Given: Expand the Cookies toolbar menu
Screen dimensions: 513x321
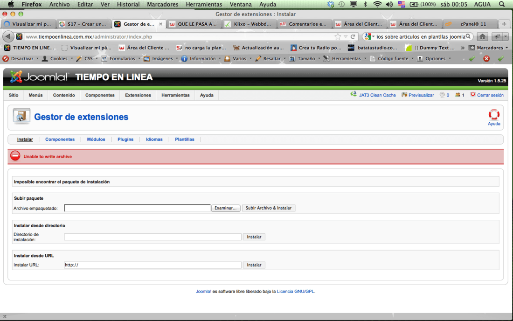Looking at the screenshot, I should click(x=57, y=59).
